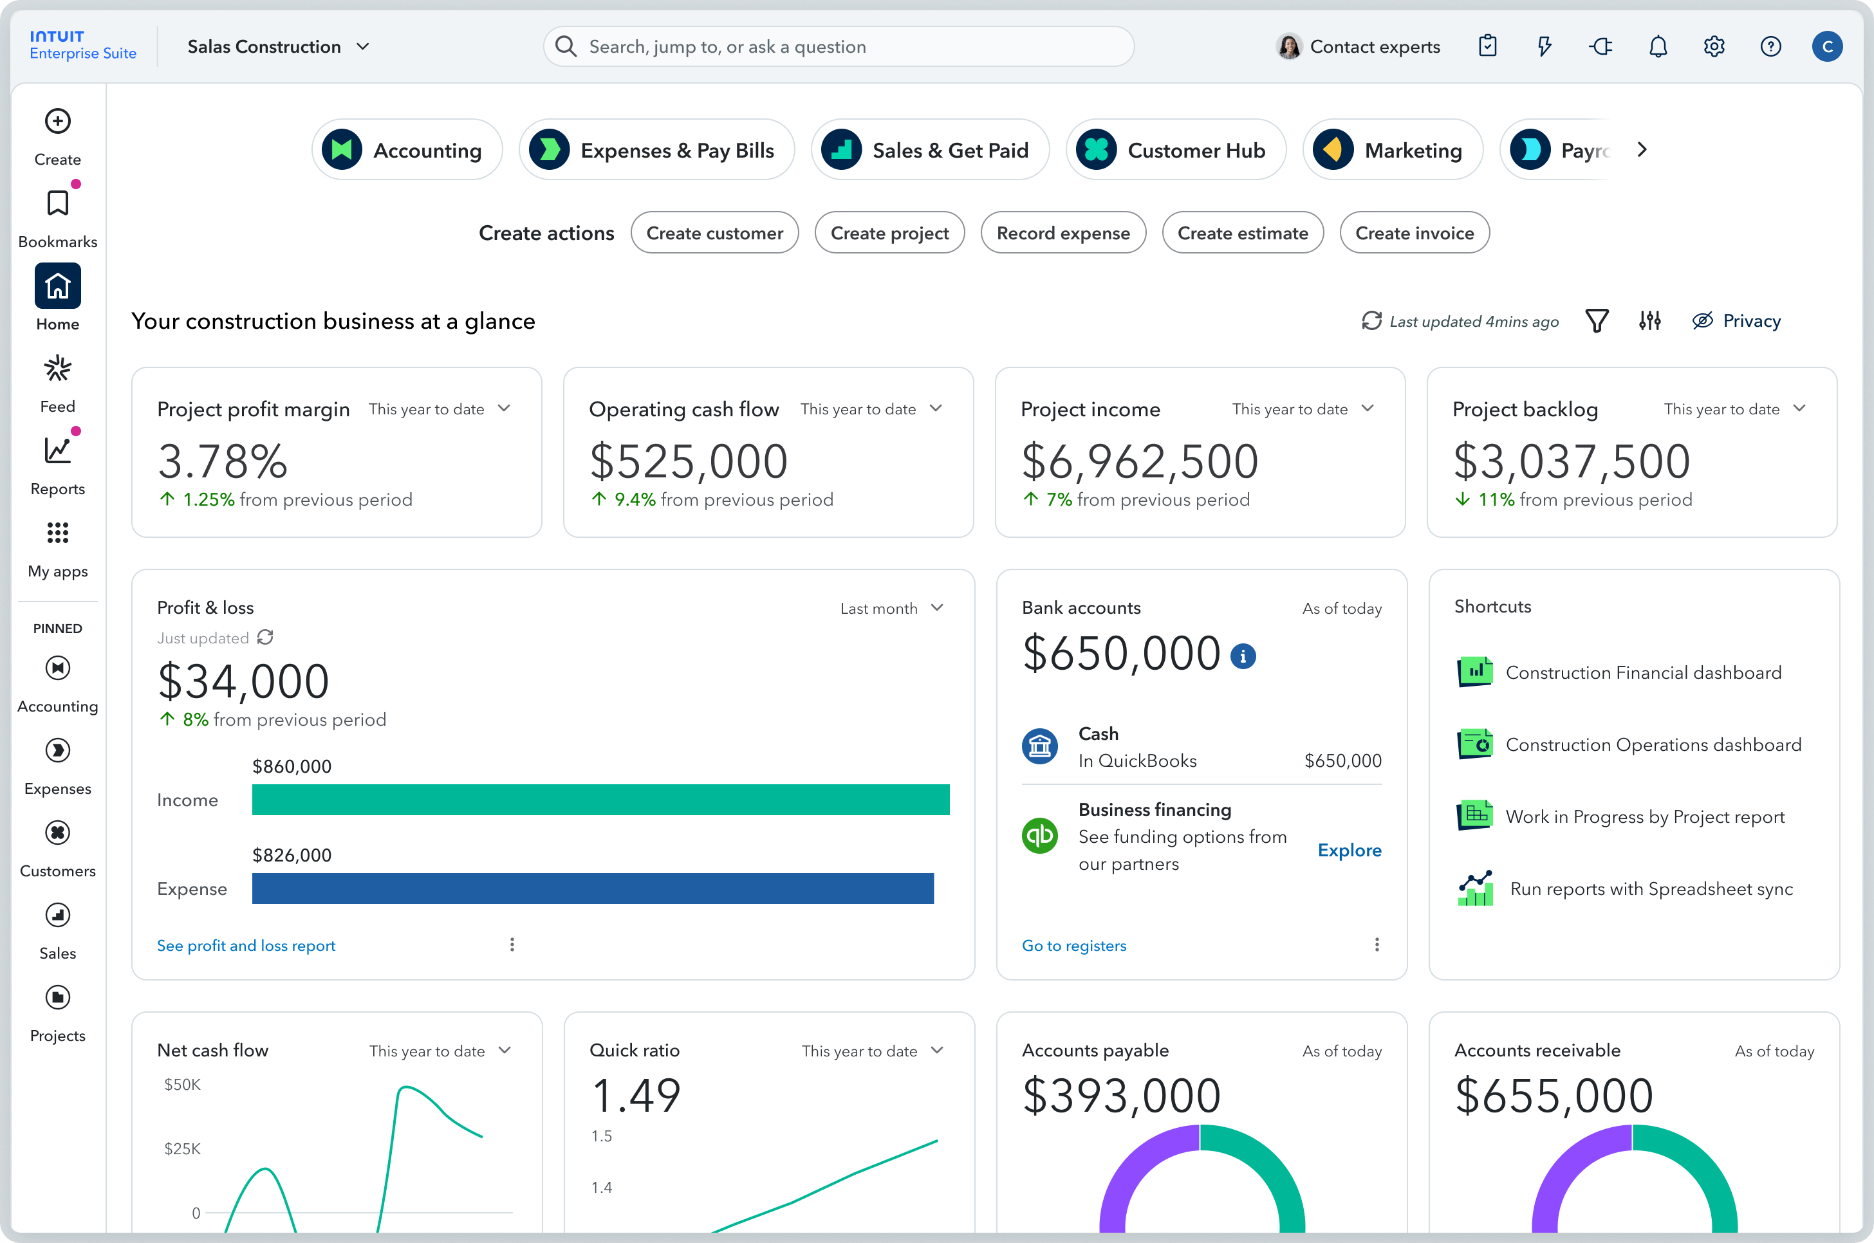Open the filter funnel icon

pos(1597,321)
